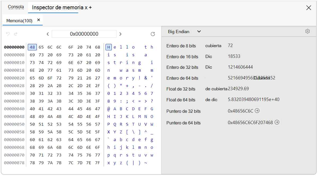This screenshot has width=318, height=176.
Task: Close the Memoria(100) tab
Action: point(38,20)
